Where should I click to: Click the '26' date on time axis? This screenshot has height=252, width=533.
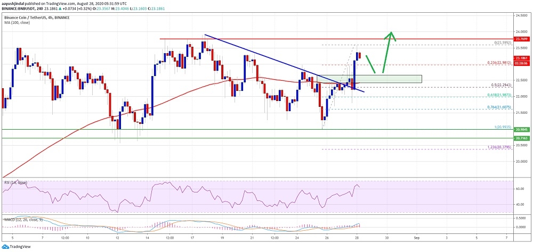click(x=327, y=238)
